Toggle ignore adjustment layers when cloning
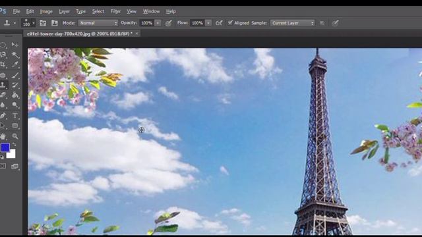The image size is (422, 237). click(x=322, y=24)
